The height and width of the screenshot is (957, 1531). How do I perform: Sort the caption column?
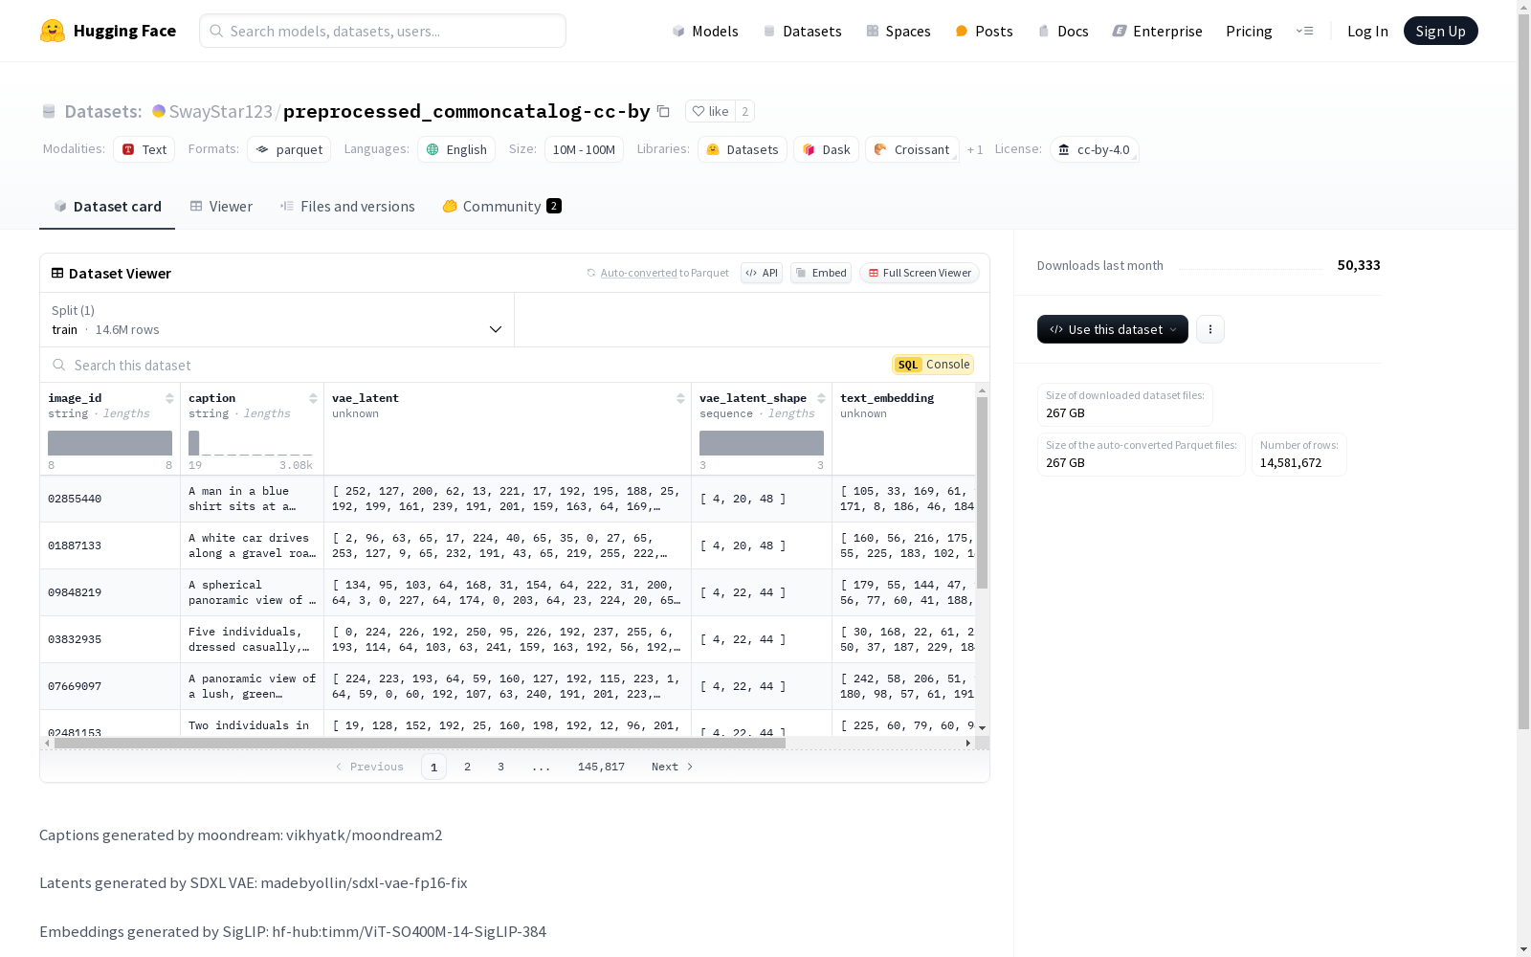tap(313, 398)
